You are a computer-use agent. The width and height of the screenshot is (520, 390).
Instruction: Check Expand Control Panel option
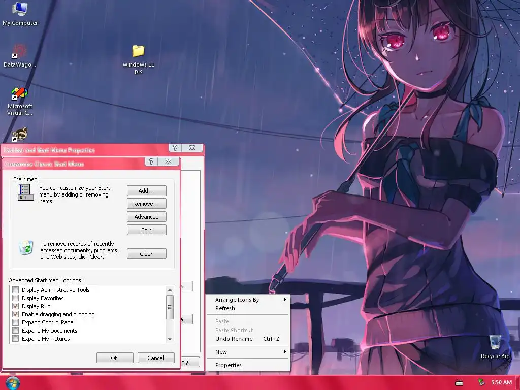[15, 322]
